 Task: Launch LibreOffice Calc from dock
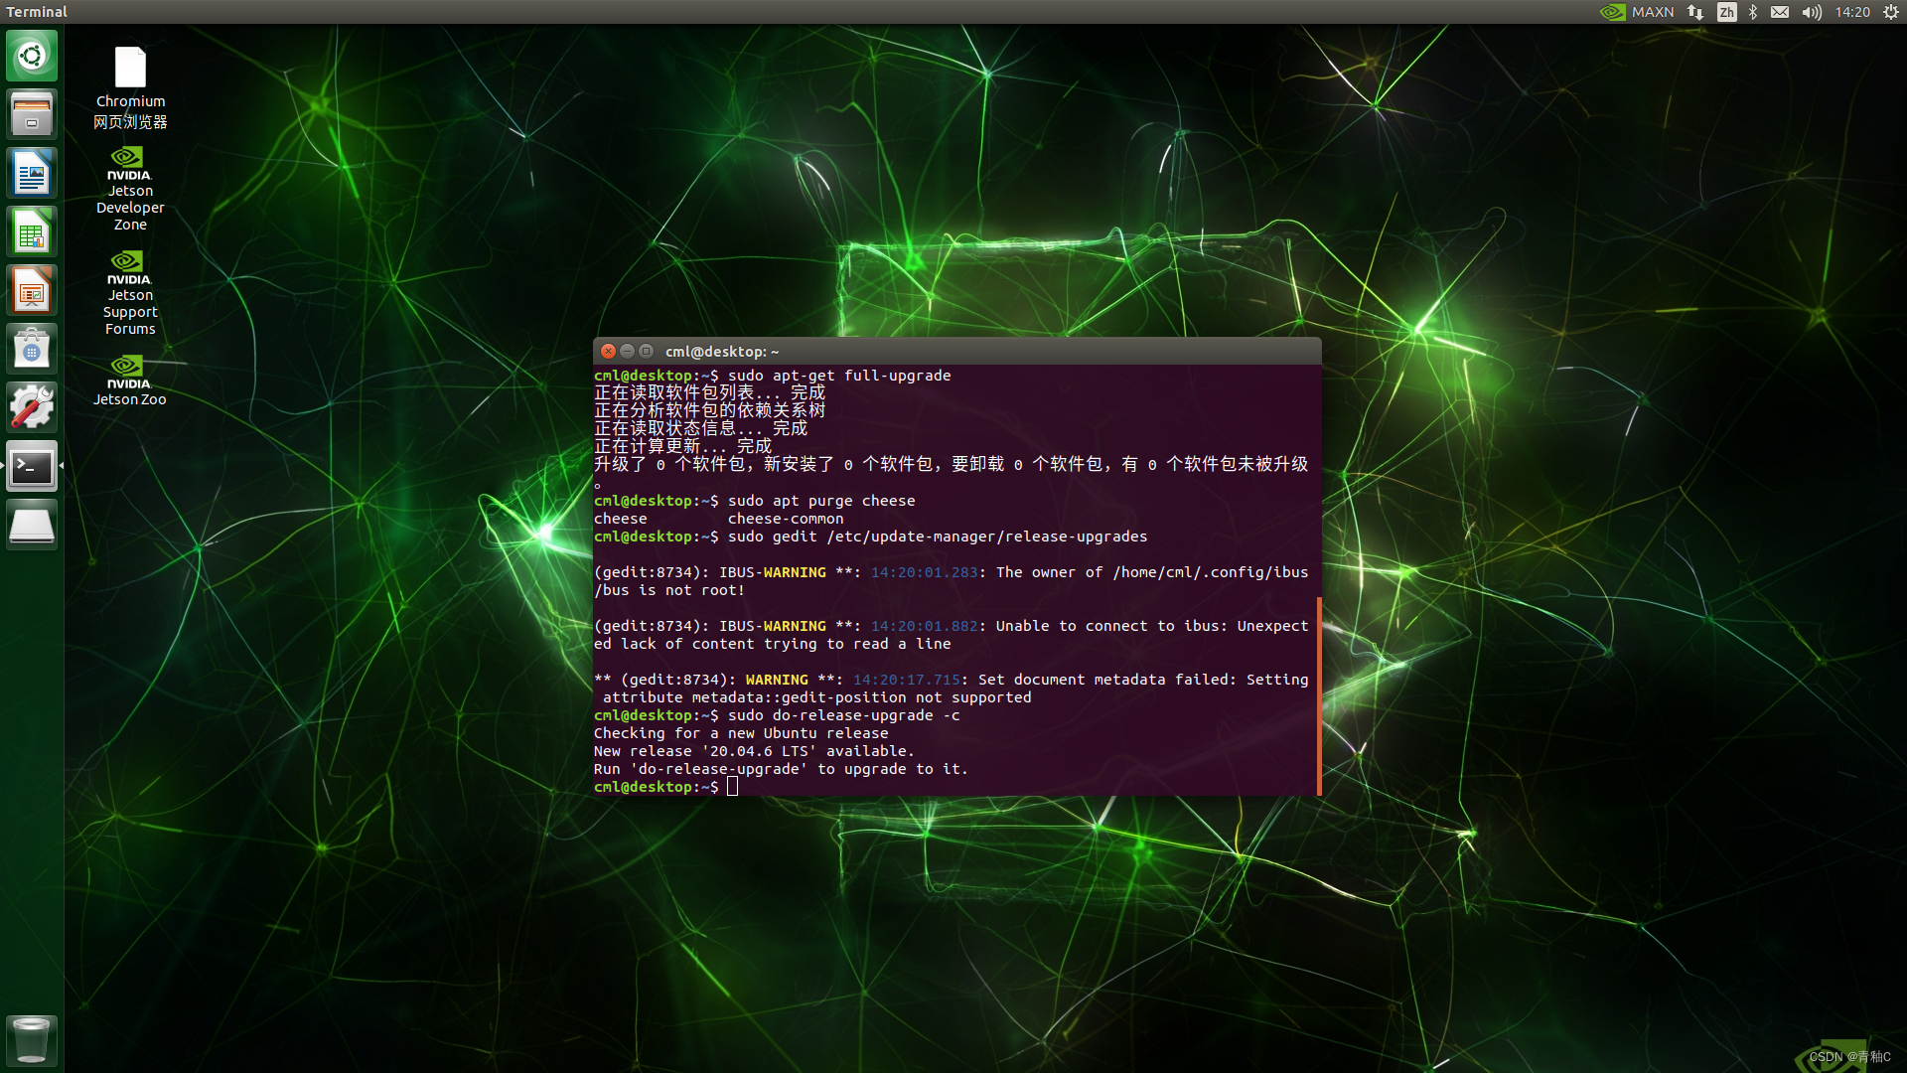32,231
